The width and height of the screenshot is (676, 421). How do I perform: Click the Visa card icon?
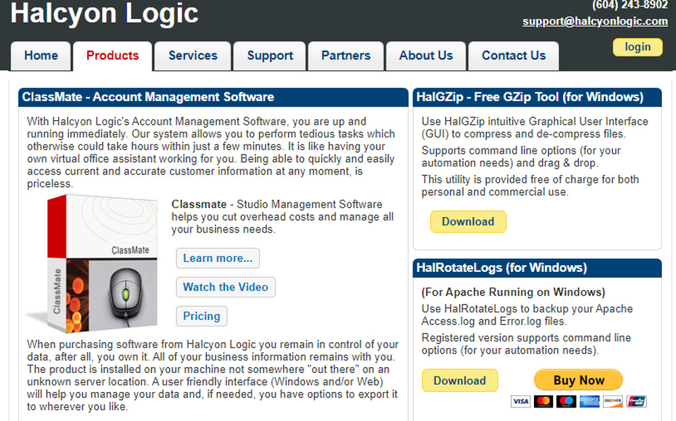[x=521, y=401]
